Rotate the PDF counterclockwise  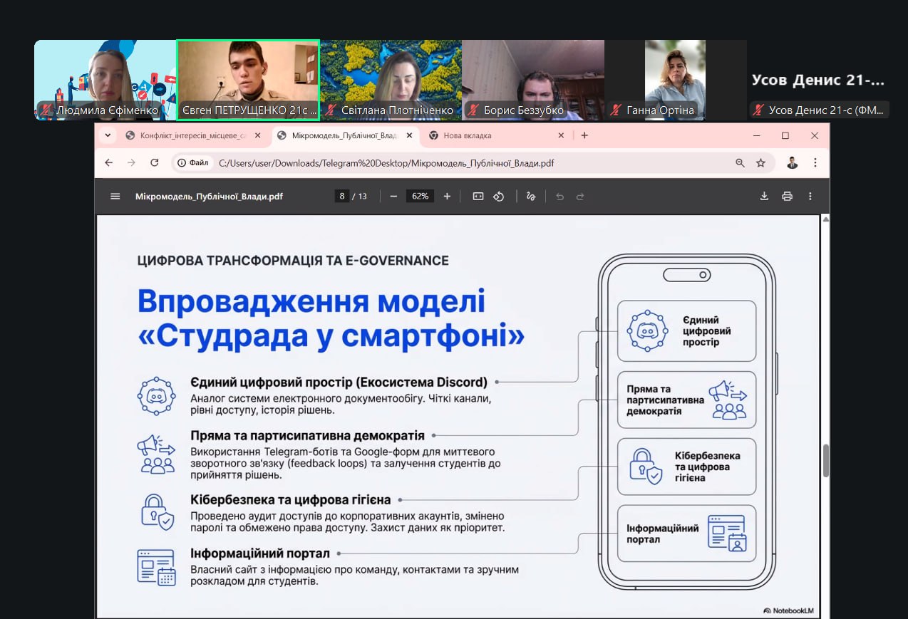(499, 197)
